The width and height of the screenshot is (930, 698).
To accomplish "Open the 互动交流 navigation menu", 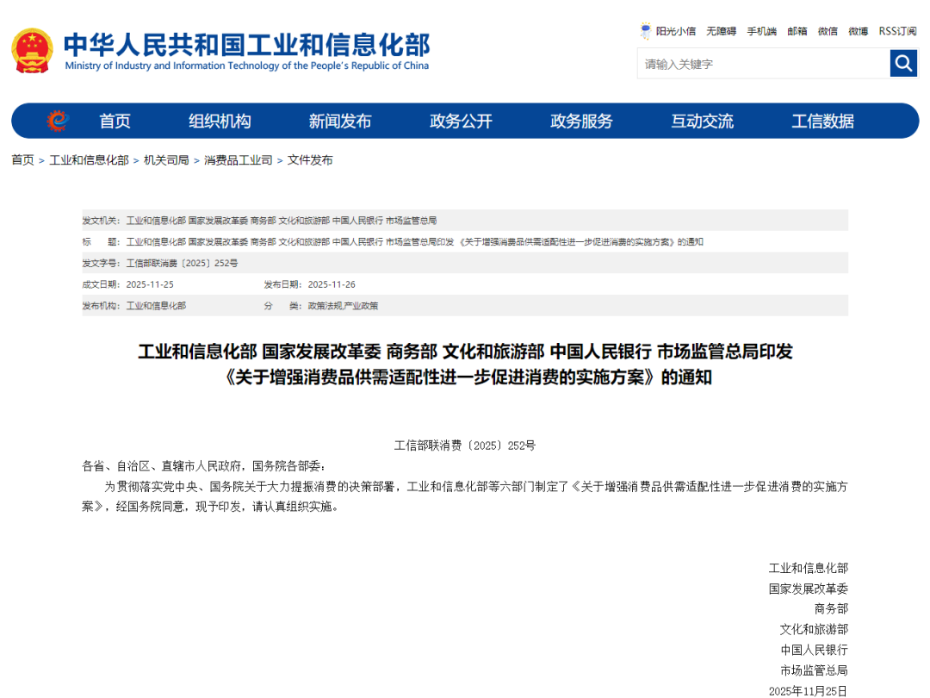I will pos(702,122).
